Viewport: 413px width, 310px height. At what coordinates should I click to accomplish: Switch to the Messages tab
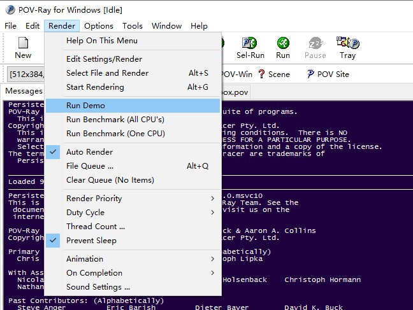pos(24,91)
